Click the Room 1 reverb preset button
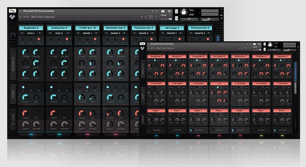 pos(282,110)
